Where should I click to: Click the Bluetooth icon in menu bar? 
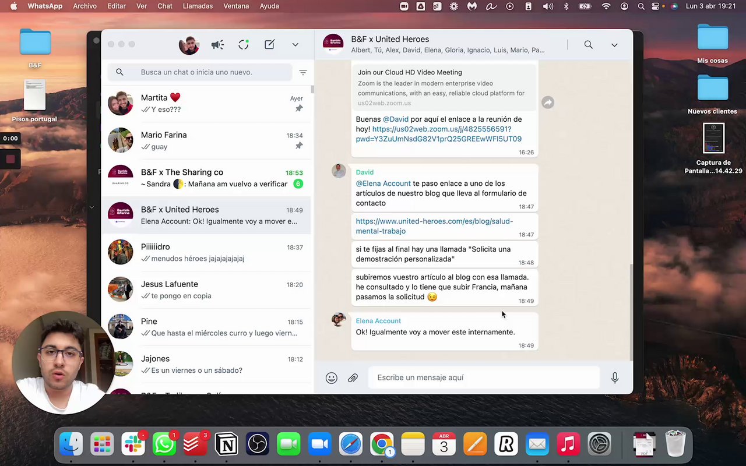pos(565,6)
